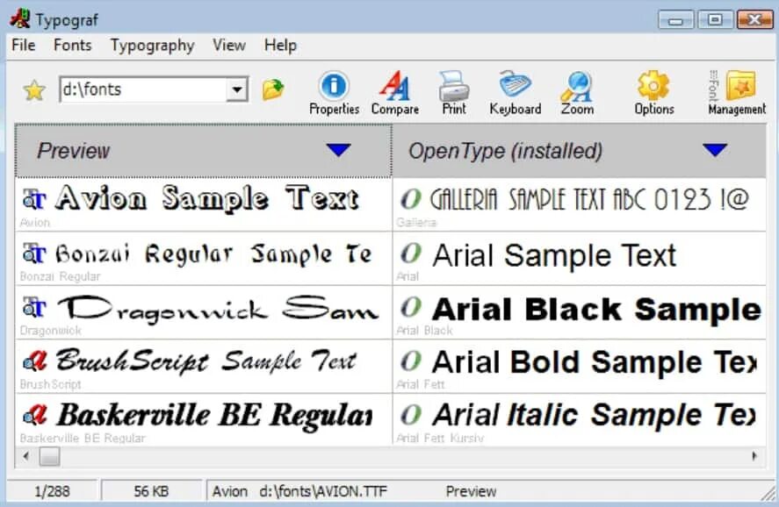Select the Bonzai Regular sample preview

[213, 253]
